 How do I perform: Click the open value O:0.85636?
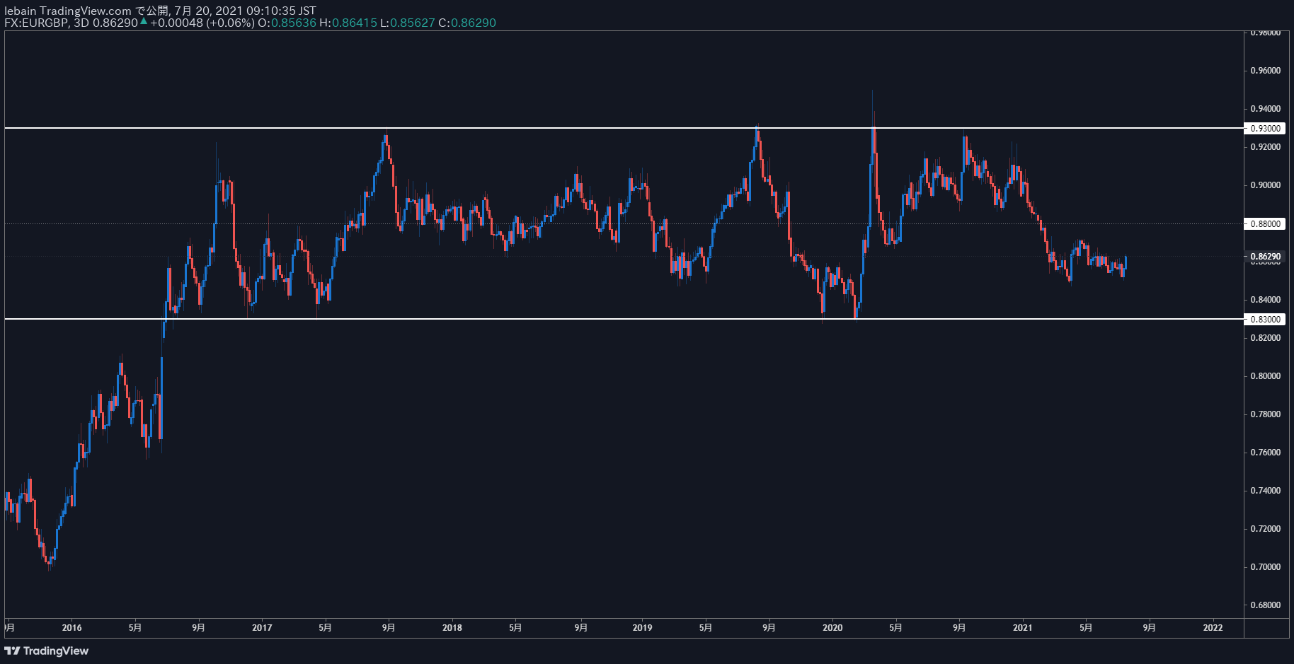tap(287, 23)
